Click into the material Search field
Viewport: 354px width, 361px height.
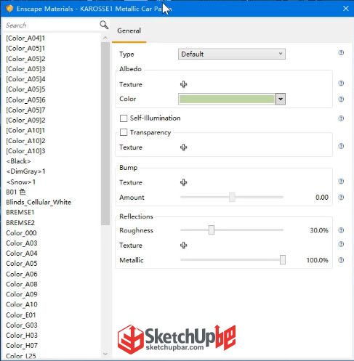[x=52, y=25]
